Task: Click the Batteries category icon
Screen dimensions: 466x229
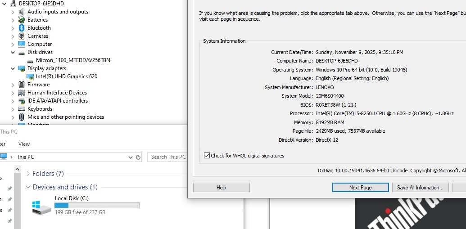Action: tap(21, 20)
